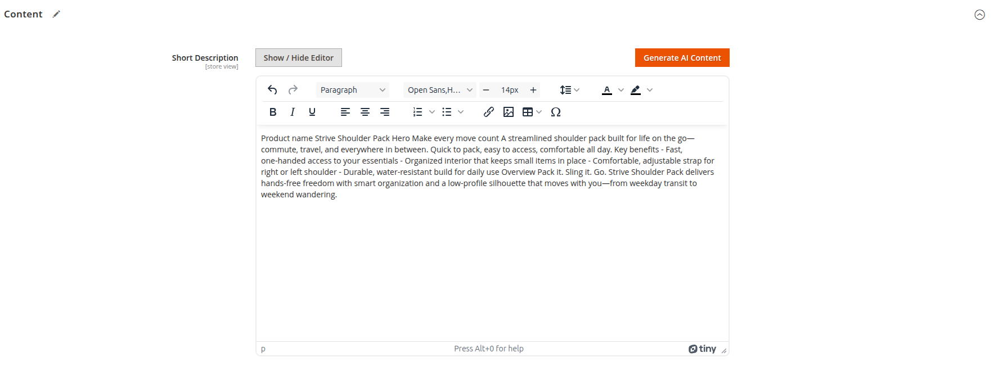Click Generate AI Content button

tap(682, 58)
